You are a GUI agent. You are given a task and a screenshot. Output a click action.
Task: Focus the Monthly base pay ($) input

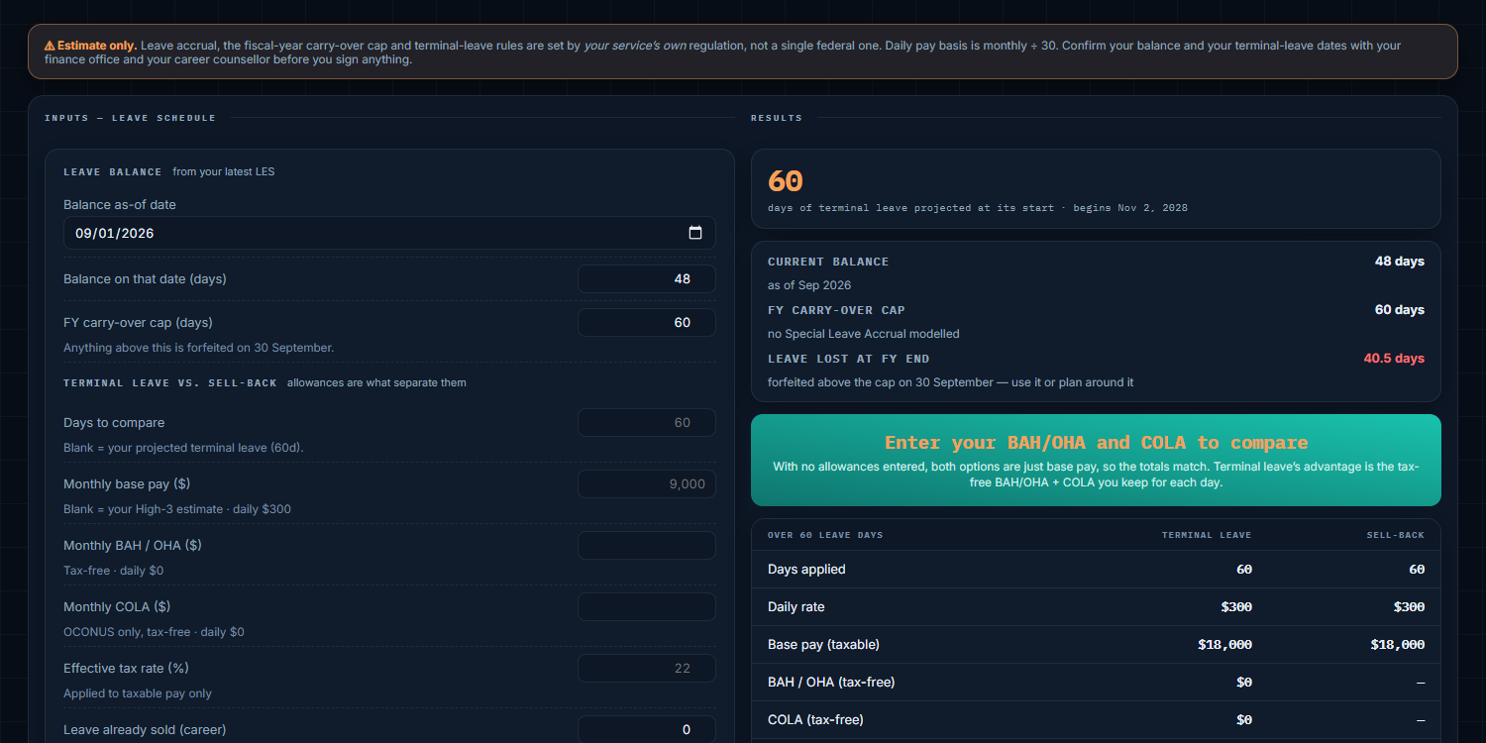(647, 484)
